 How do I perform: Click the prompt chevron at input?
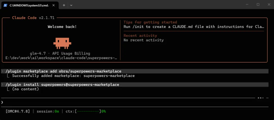[2, 102]
